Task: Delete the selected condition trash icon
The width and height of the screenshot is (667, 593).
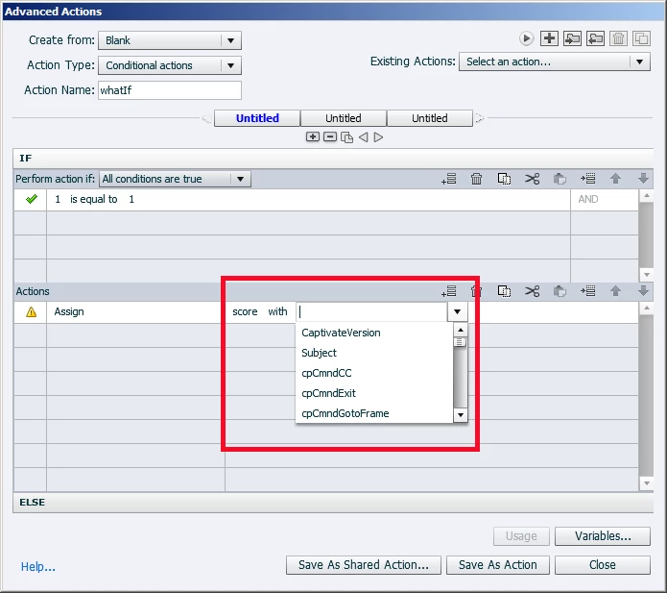Action: (x=476, y=179)
